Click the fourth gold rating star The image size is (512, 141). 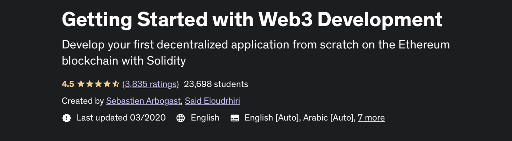pyautogui.click(x=107, y=84)
